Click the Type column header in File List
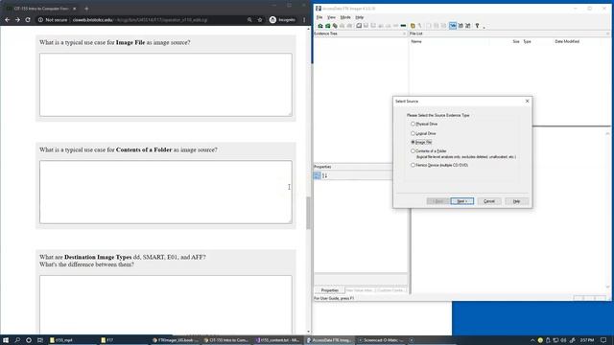Image resolution: width=614 pixels, height=345 pixels. [x=527, y=41]
